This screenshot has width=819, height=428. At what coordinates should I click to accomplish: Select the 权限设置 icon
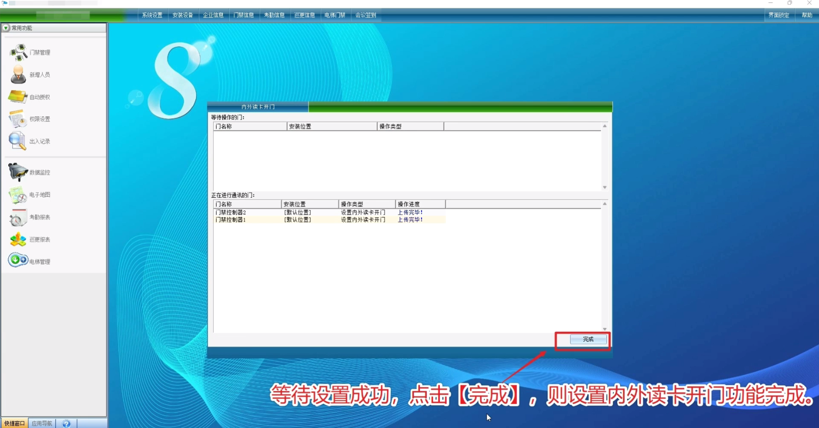[18, 119]
